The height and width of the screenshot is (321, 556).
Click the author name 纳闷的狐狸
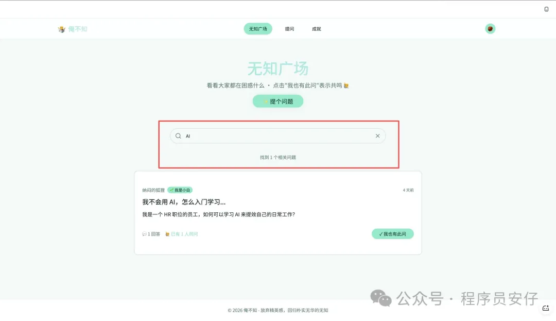coord(153,190)
